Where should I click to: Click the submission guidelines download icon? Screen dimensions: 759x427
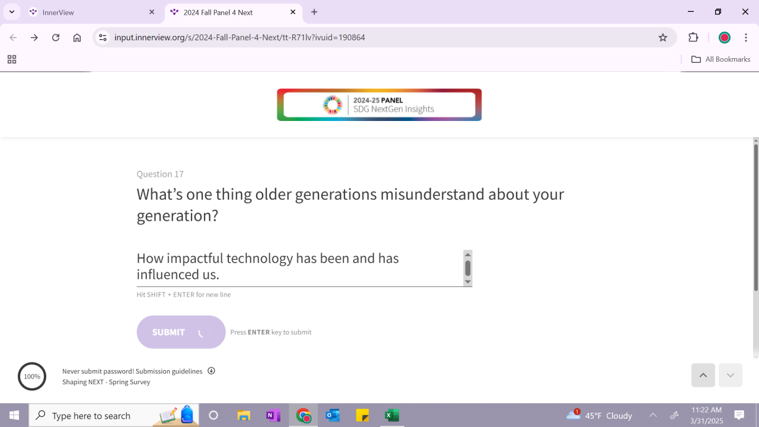[211, 371]
